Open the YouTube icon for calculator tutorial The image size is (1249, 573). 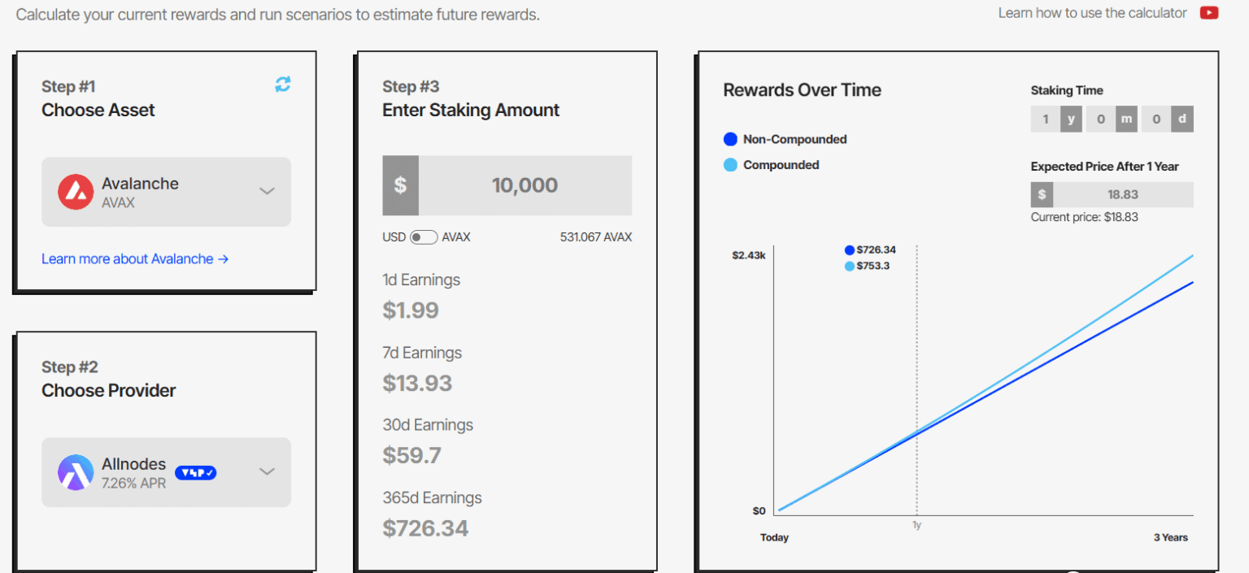[1209, 13]
